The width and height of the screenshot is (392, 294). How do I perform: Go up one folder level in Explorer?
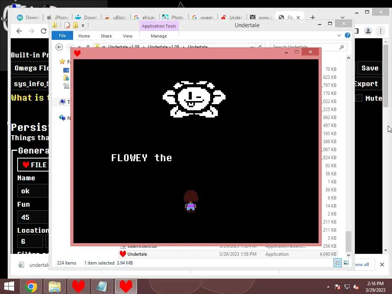(x=88, y=47)
